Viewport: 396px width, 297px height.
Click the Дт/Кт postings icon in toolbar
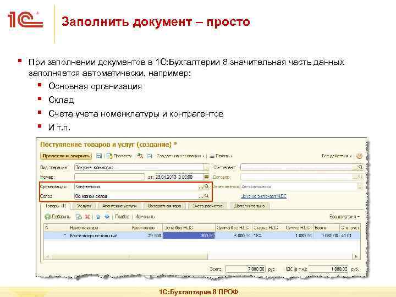[140, 156]
